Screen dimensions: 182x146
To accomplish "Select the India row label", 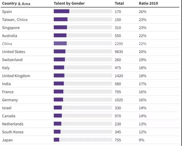I will [6, 84].
